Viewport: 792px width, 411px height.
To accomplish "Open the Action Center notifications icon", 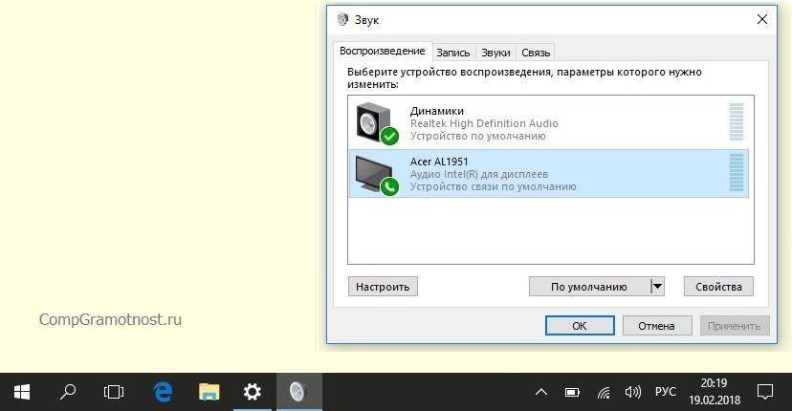I will [x=765, y=392].
